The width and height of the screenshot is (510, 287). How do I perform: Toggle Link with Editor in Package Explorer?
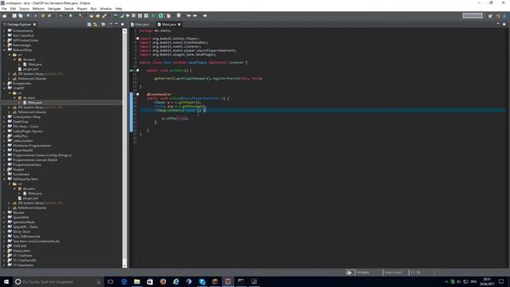95,25
